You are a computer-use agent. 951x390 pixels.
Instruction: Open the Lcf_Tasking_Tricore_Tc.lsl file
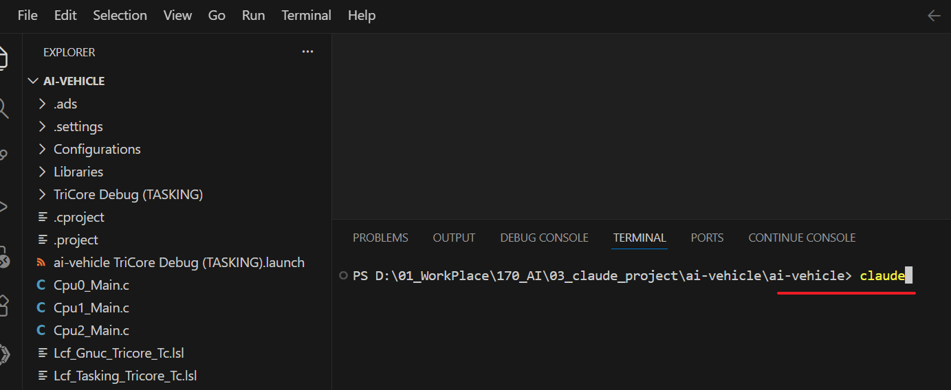125,376
